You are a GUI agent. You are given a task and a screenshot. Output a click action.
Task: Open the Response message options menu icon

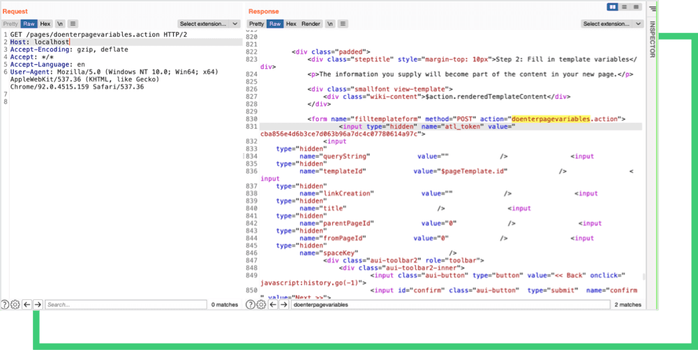pos(343,24)
